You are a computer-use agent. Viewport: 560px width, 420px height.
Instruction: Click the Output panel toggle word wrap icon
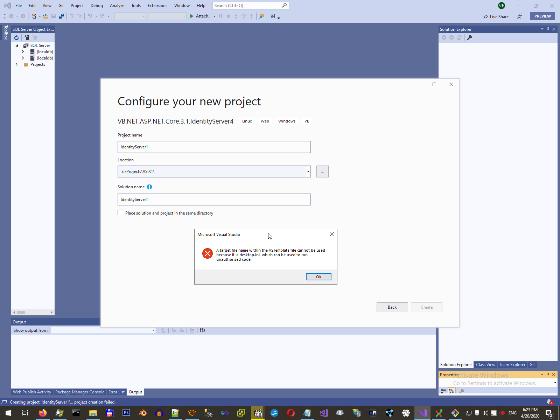click(203, 330)
